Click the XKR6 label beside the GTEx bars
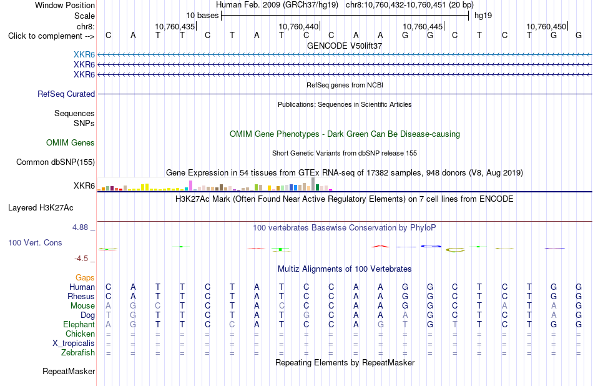The width and height of the screenshot is (593, 386). point(84,186)
